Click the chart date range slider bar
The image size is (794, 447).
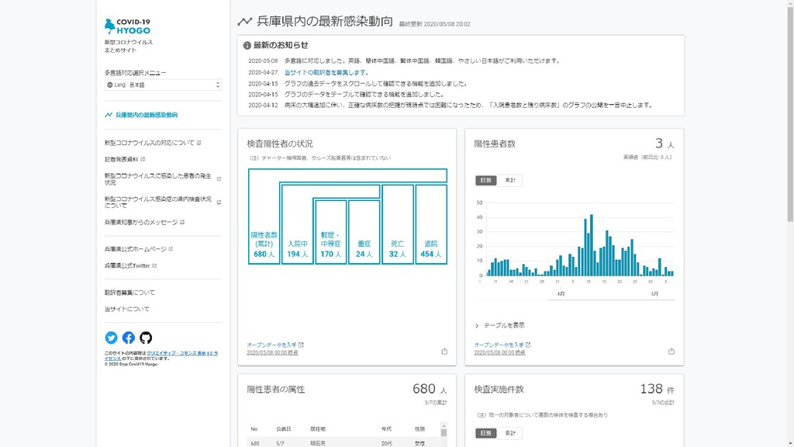coord(611,300)
